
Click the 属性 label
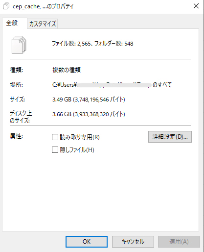16,136
